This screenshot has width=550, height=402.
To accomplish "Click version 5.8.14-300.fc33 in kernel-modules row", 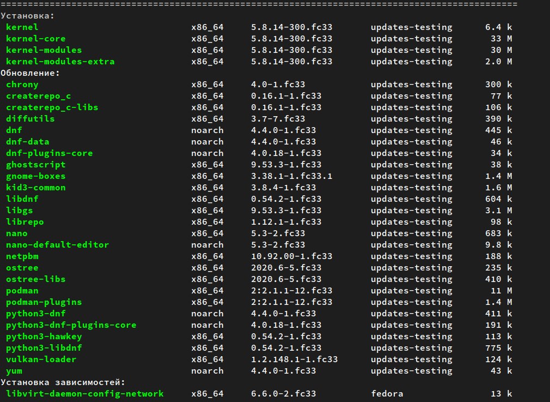I will (x=292, y=50).
